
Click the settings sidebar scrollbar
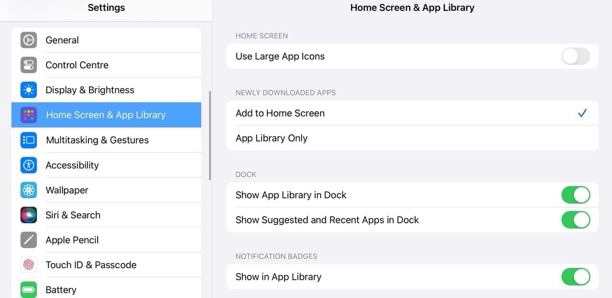click(x=210, y=135)
